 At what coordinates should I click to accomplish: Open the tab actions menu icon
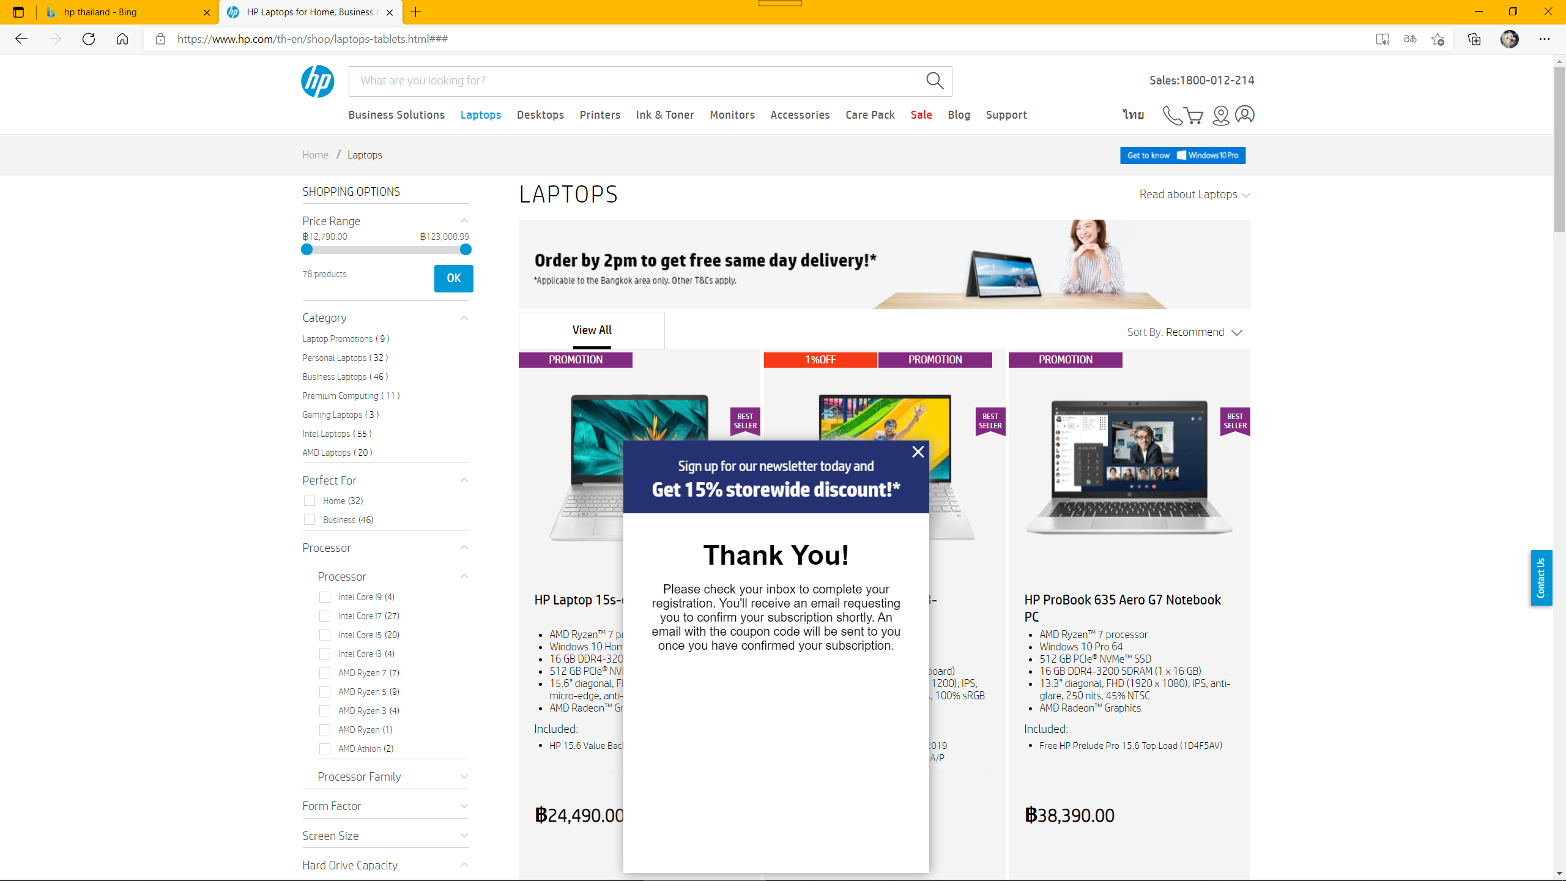coord(18,12)
